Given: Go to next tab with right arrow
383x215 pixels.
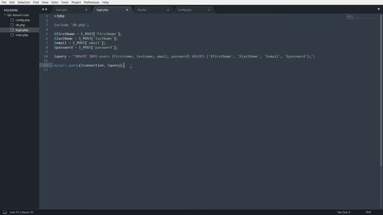Looking at the screenshot, I should [x=47, y=10].
